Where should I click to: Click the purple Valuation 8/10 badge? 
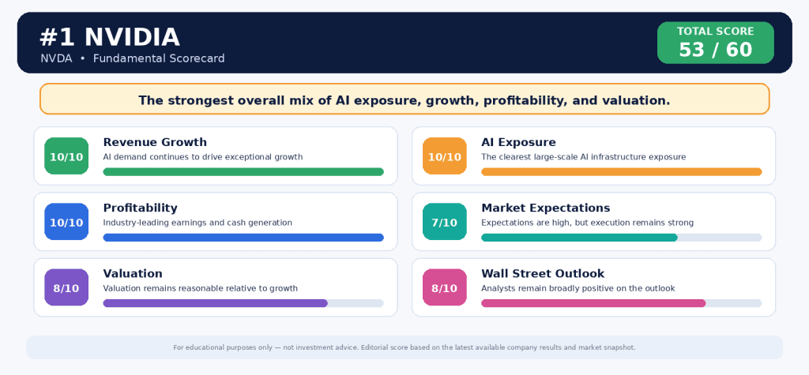(66, 287)
